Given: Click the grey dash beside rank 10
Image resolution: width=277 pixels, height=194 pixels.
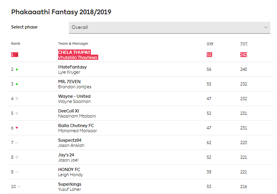Looking at the screenshot, I should [19, 186].
